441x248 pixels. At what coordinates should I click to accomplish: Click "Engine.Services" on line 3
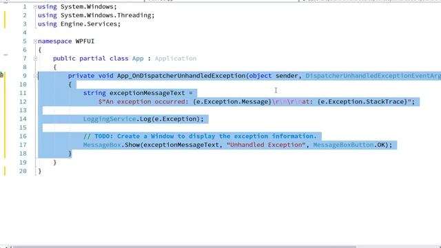point(89,24)
